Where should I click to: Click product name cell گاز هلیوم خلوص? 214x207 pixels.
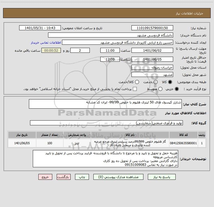[x=130, y=143]
